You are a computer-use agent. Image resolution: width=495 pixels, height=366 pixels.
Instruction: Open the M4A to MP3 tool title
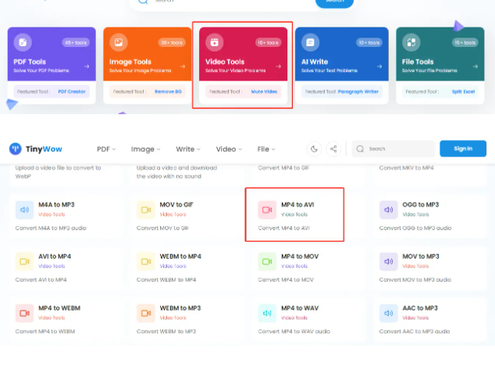coord(56,205)
